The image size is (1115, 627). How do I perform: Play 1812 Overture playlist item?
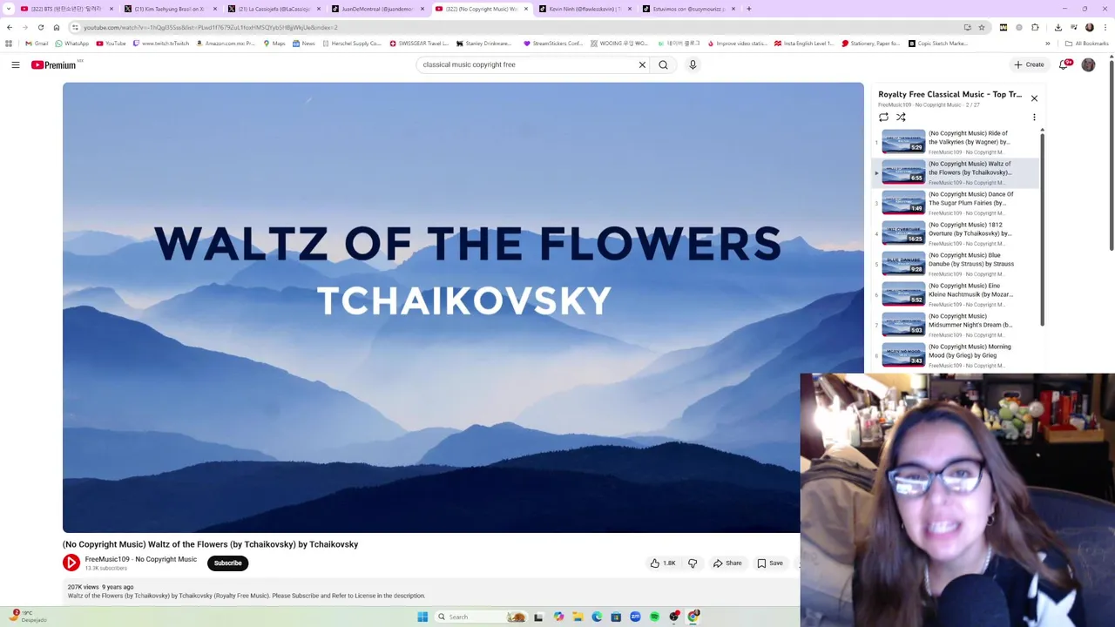(x=956, y=233)
